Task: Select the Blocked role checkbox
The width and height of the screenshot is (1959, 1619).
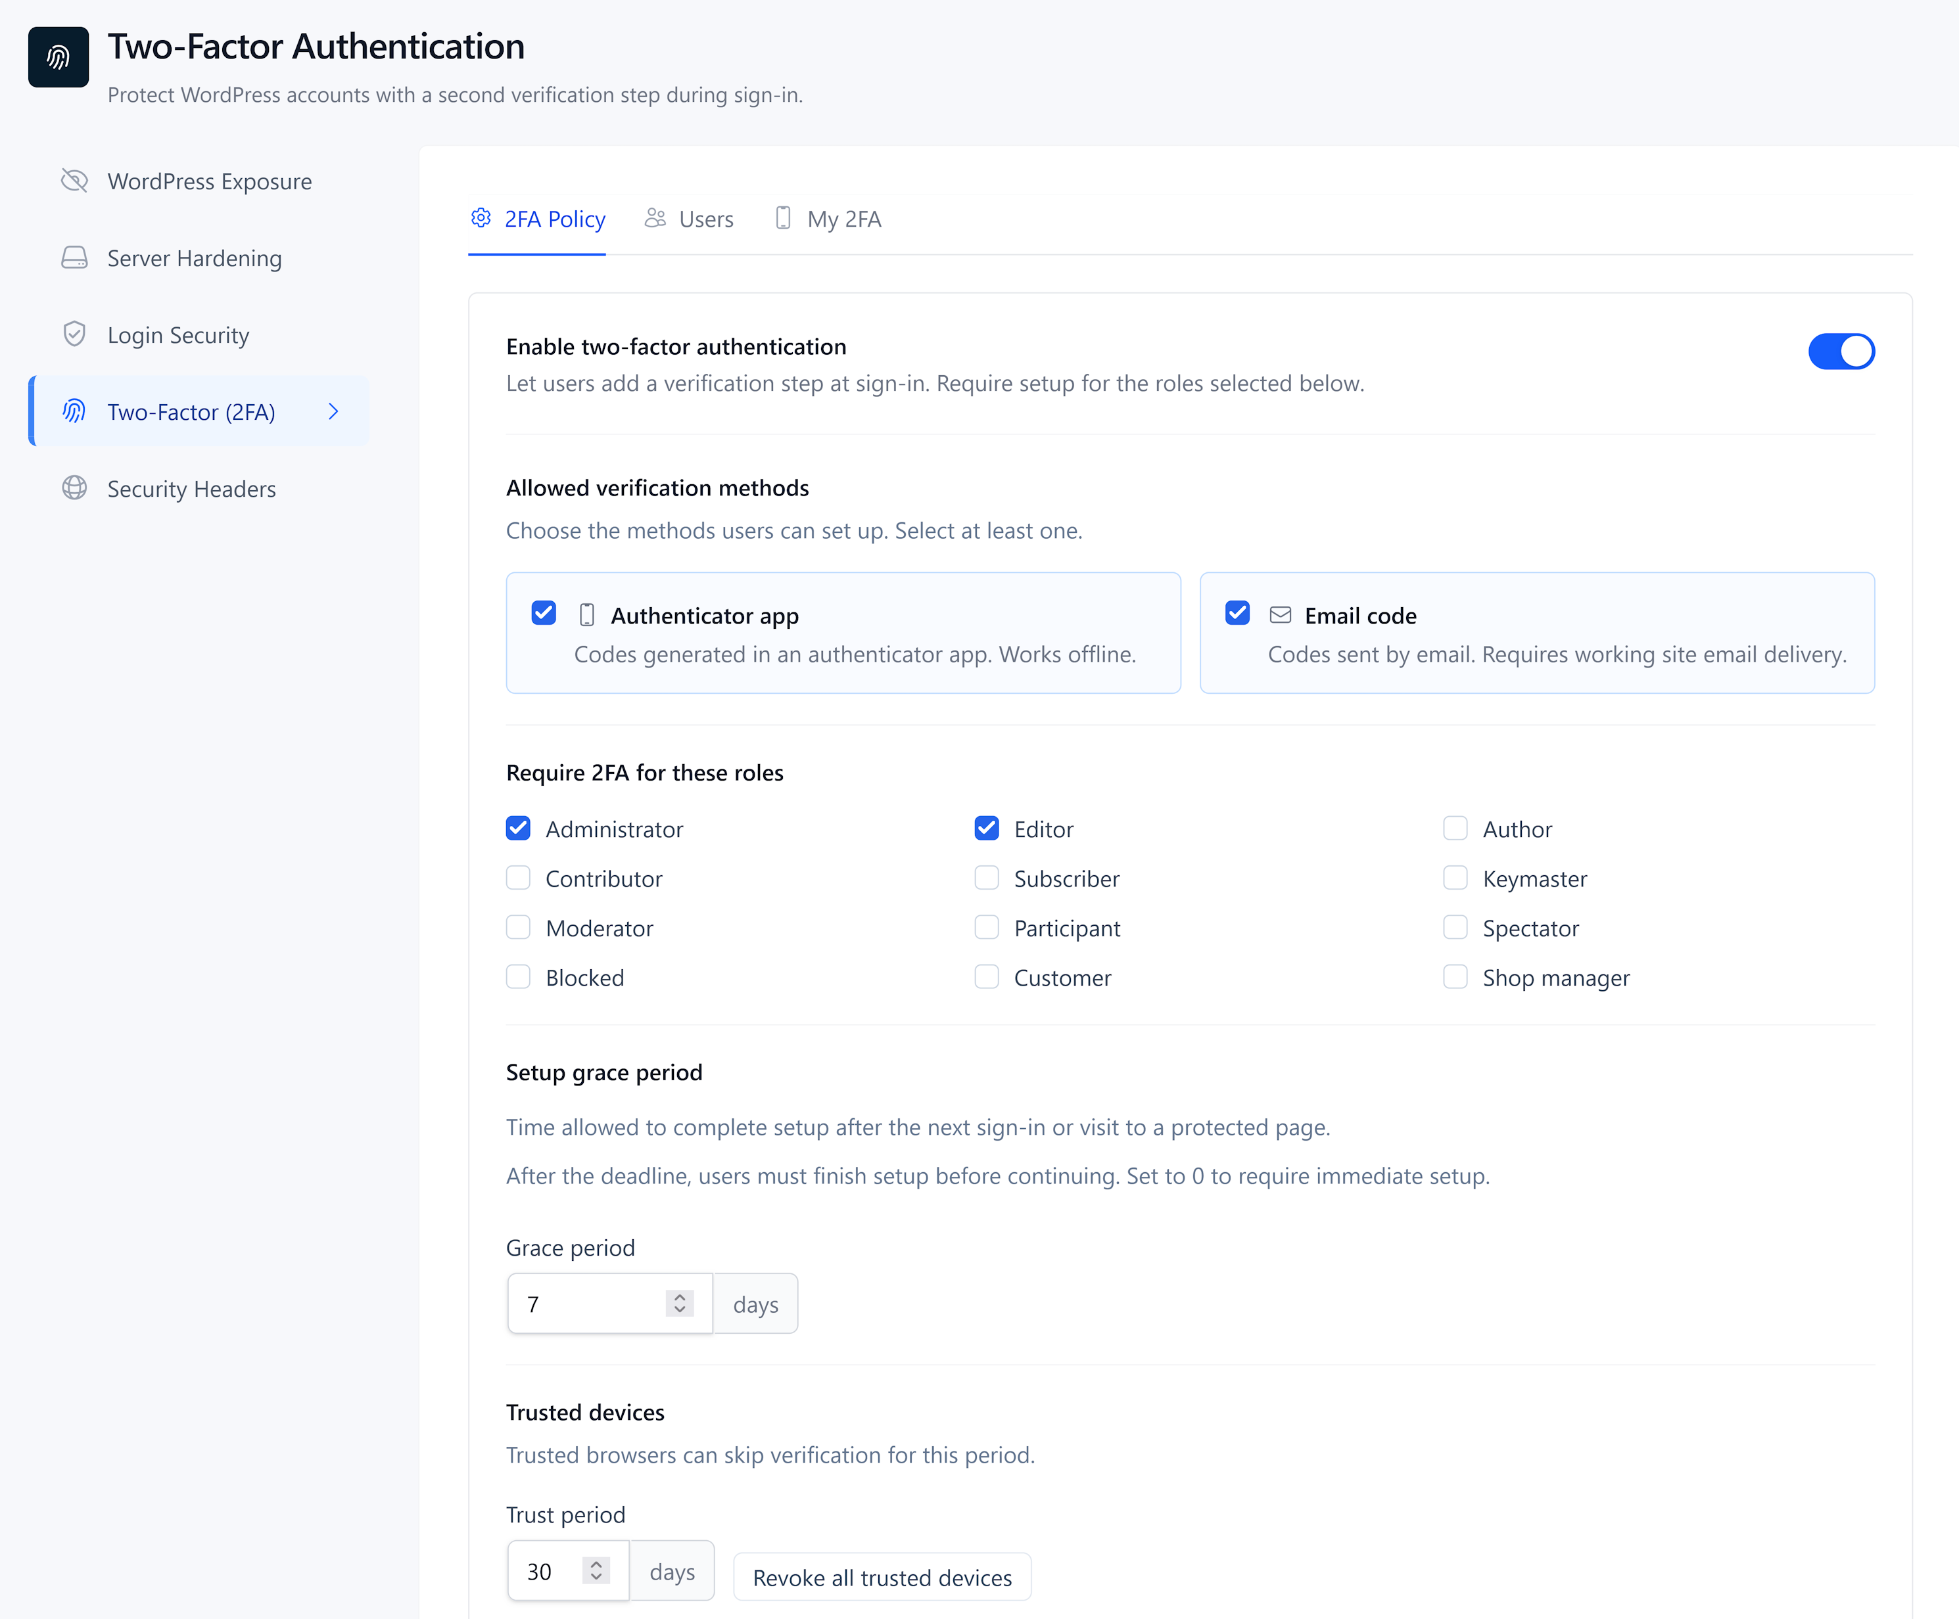Action: click(518, 976)
